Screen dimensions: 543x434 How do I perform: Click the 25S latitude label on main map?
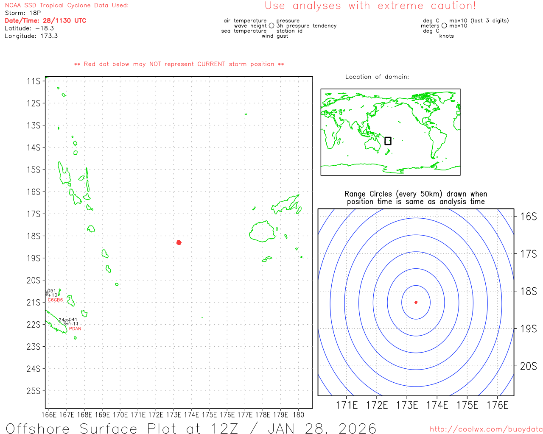(34, 391)
